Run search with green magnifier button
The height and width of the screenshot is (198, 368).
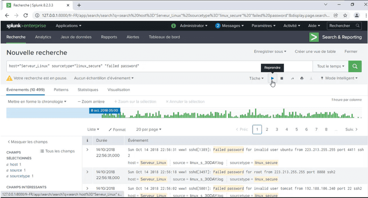(x=355, y=66)
